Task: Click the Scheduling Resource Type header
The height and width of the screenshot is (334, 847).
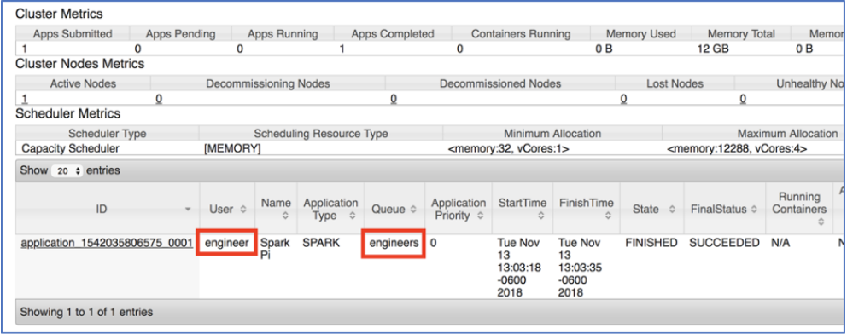Action: click(321, 133)
